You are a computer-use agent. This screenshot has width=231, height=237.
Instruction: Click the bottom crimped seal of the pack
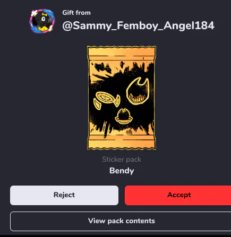coord(122,144)
